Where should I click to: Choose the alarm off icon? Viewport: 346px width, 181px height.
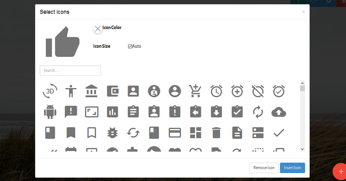click(258, 91)
